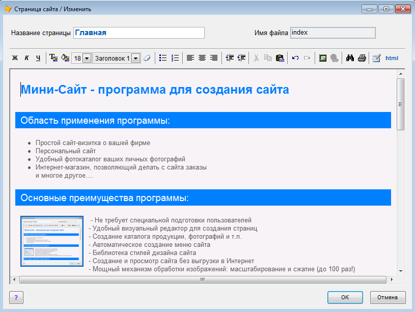Click the vertical scrollbar thumb

coord(400,104)
